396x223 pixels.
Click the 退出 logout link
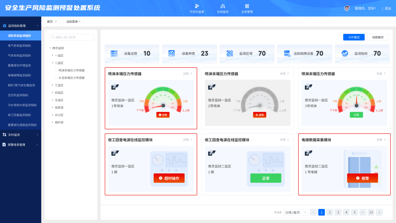tap(388, 8)
